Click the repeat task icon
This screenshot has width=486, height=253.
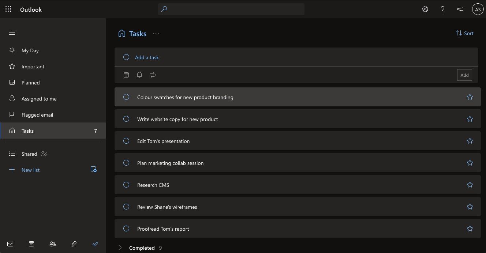(x=153, y=75)
